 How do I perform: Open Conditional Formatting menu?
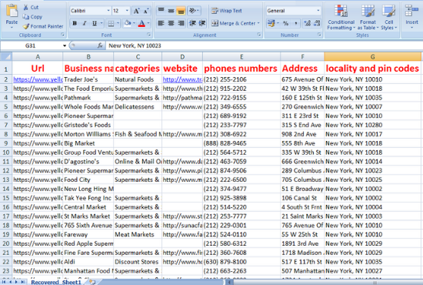(341, 17)
